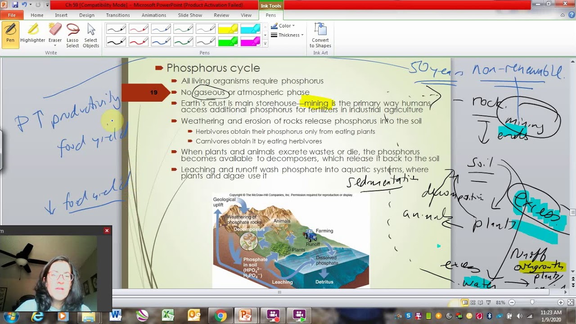Go to the Review ribbon tab
576x324 pixels.
[221, 15]
